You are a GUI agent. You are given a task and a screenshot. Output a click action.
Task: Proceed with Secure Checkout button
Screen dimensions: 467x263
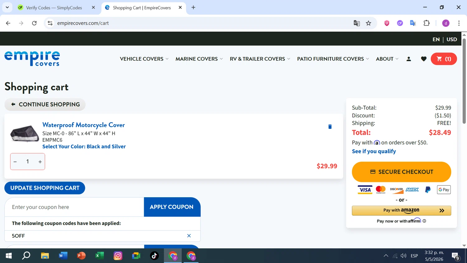coord(401,172)
